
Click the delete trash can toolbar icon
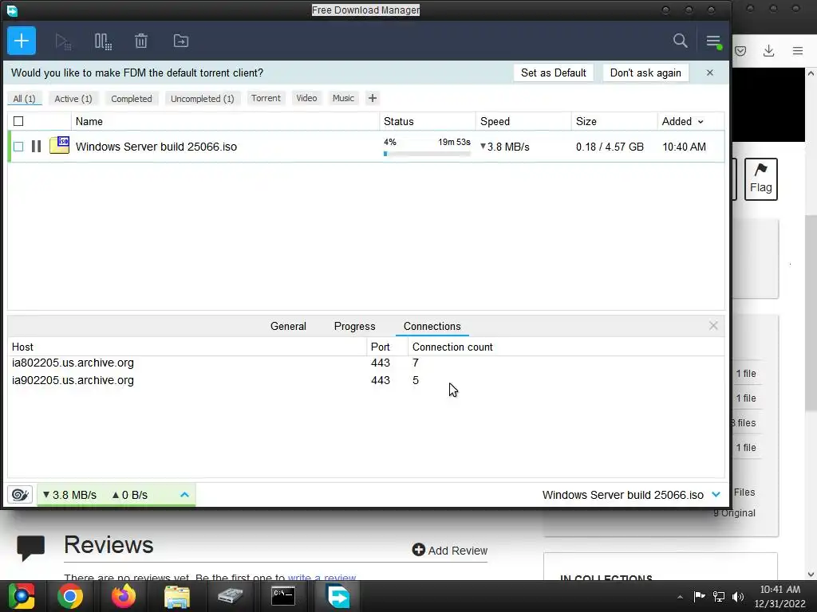(141, 41)
